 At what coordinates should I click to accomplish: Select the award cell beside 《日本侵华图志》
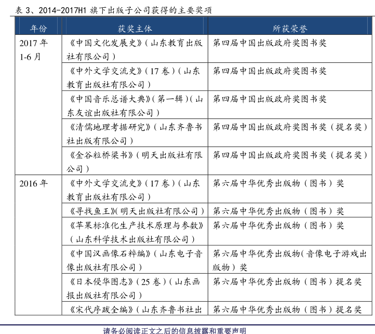[x=287, y=282]
